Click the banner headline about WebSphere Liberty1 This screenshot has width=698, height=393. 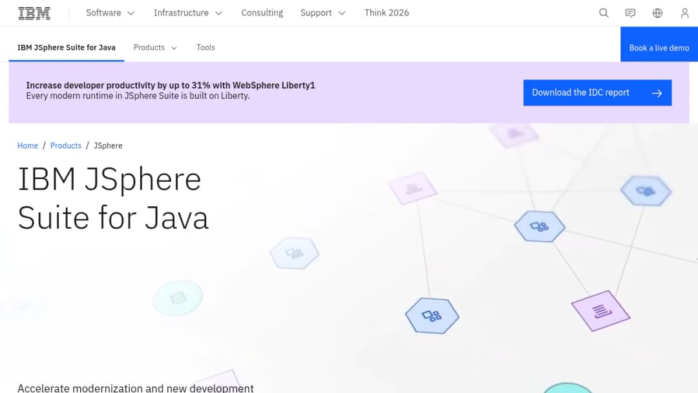point(171,85)
